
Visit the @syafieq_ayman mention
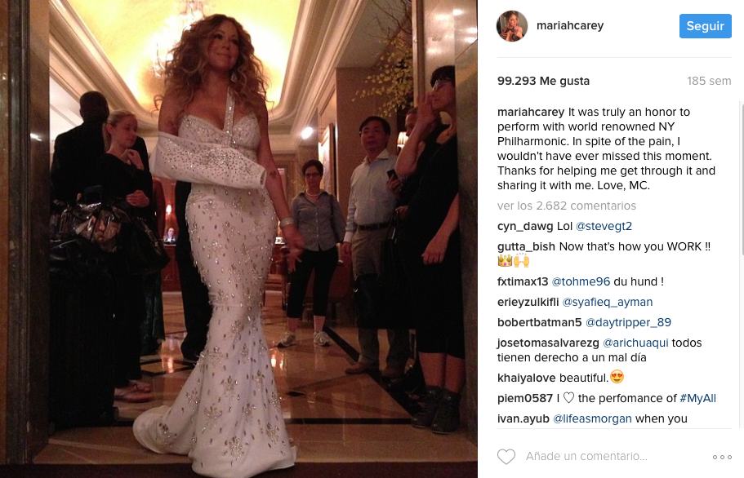[x=608, y=303]
